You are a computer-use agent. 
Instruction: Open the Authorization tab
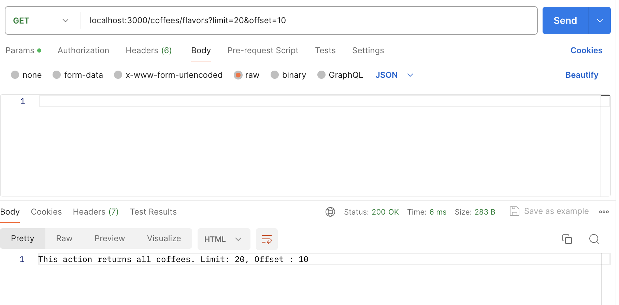(83, 50)
